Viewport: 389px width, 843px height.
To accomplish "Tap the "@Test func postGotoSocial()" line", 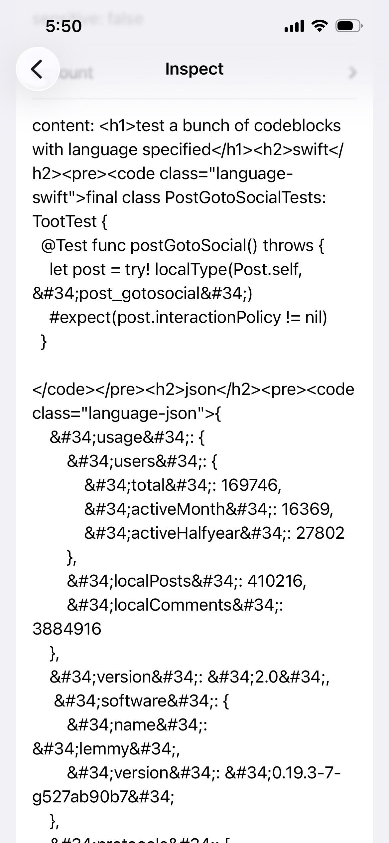I will [183, 245].
